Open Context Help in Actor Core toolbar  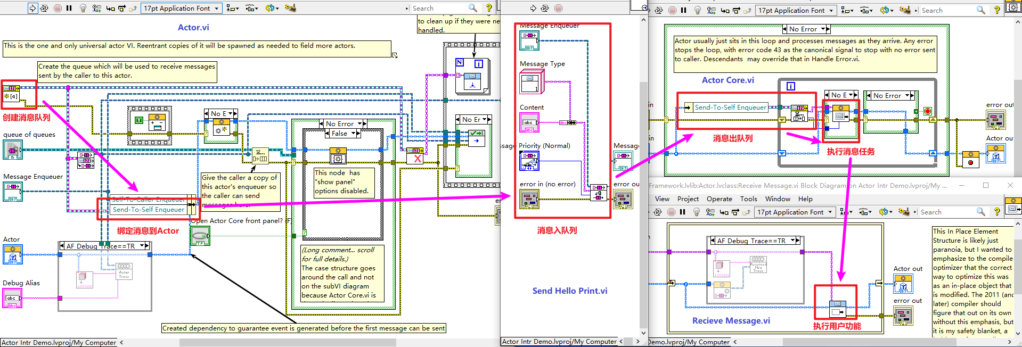tap(997, 10)
